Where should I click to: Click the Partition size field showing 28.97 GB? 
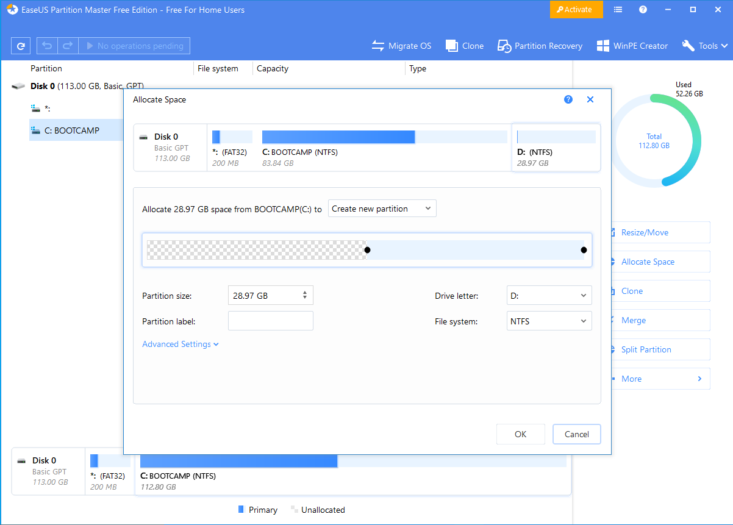tap(270, 296)
